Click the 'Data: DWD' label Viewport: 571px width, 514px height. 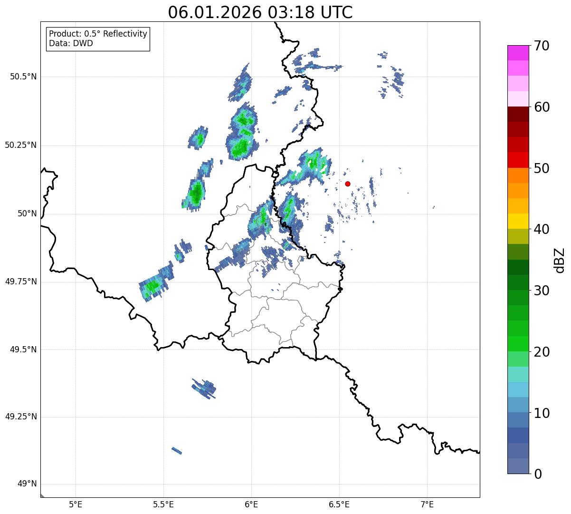point(71,43)
